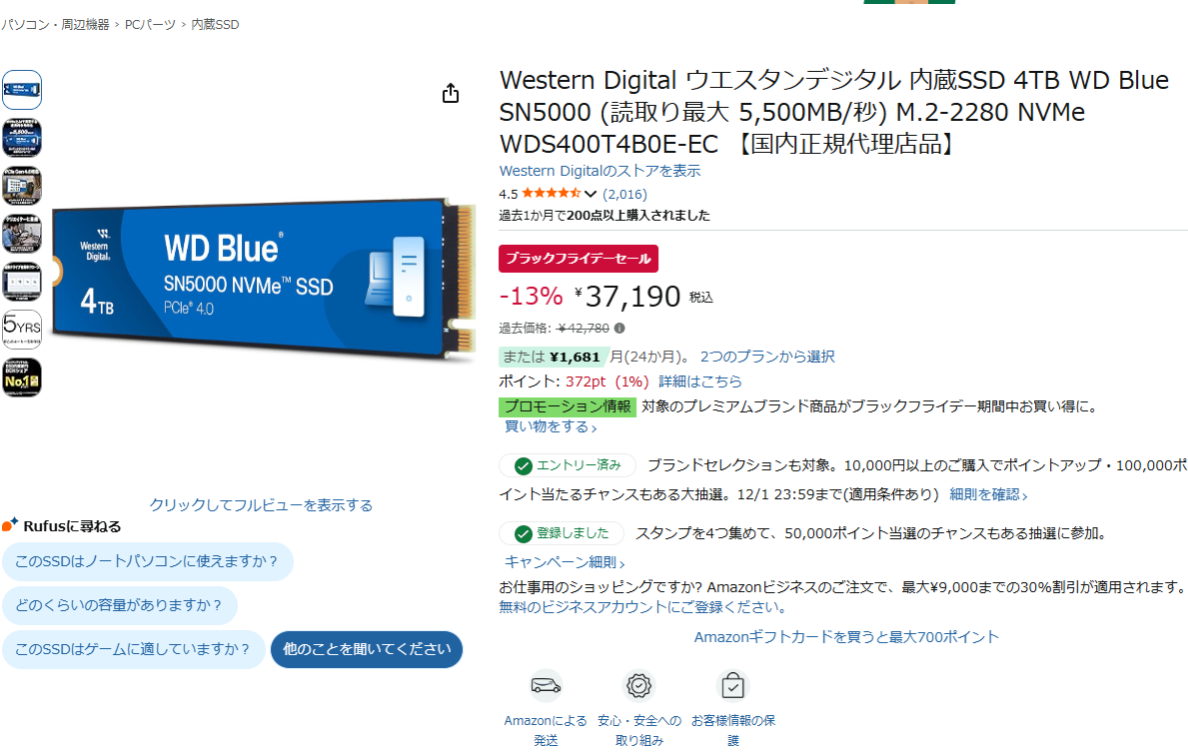The image size is (1188, 756).
Task: Open 2つのプランから選択 link
Action: (766, 357)
